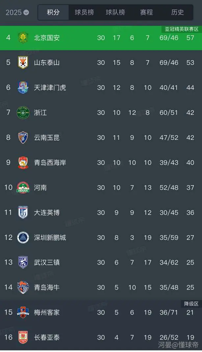Select the 积分 tab
This screenshot has width=202, height=352.
tap(53, 12)
